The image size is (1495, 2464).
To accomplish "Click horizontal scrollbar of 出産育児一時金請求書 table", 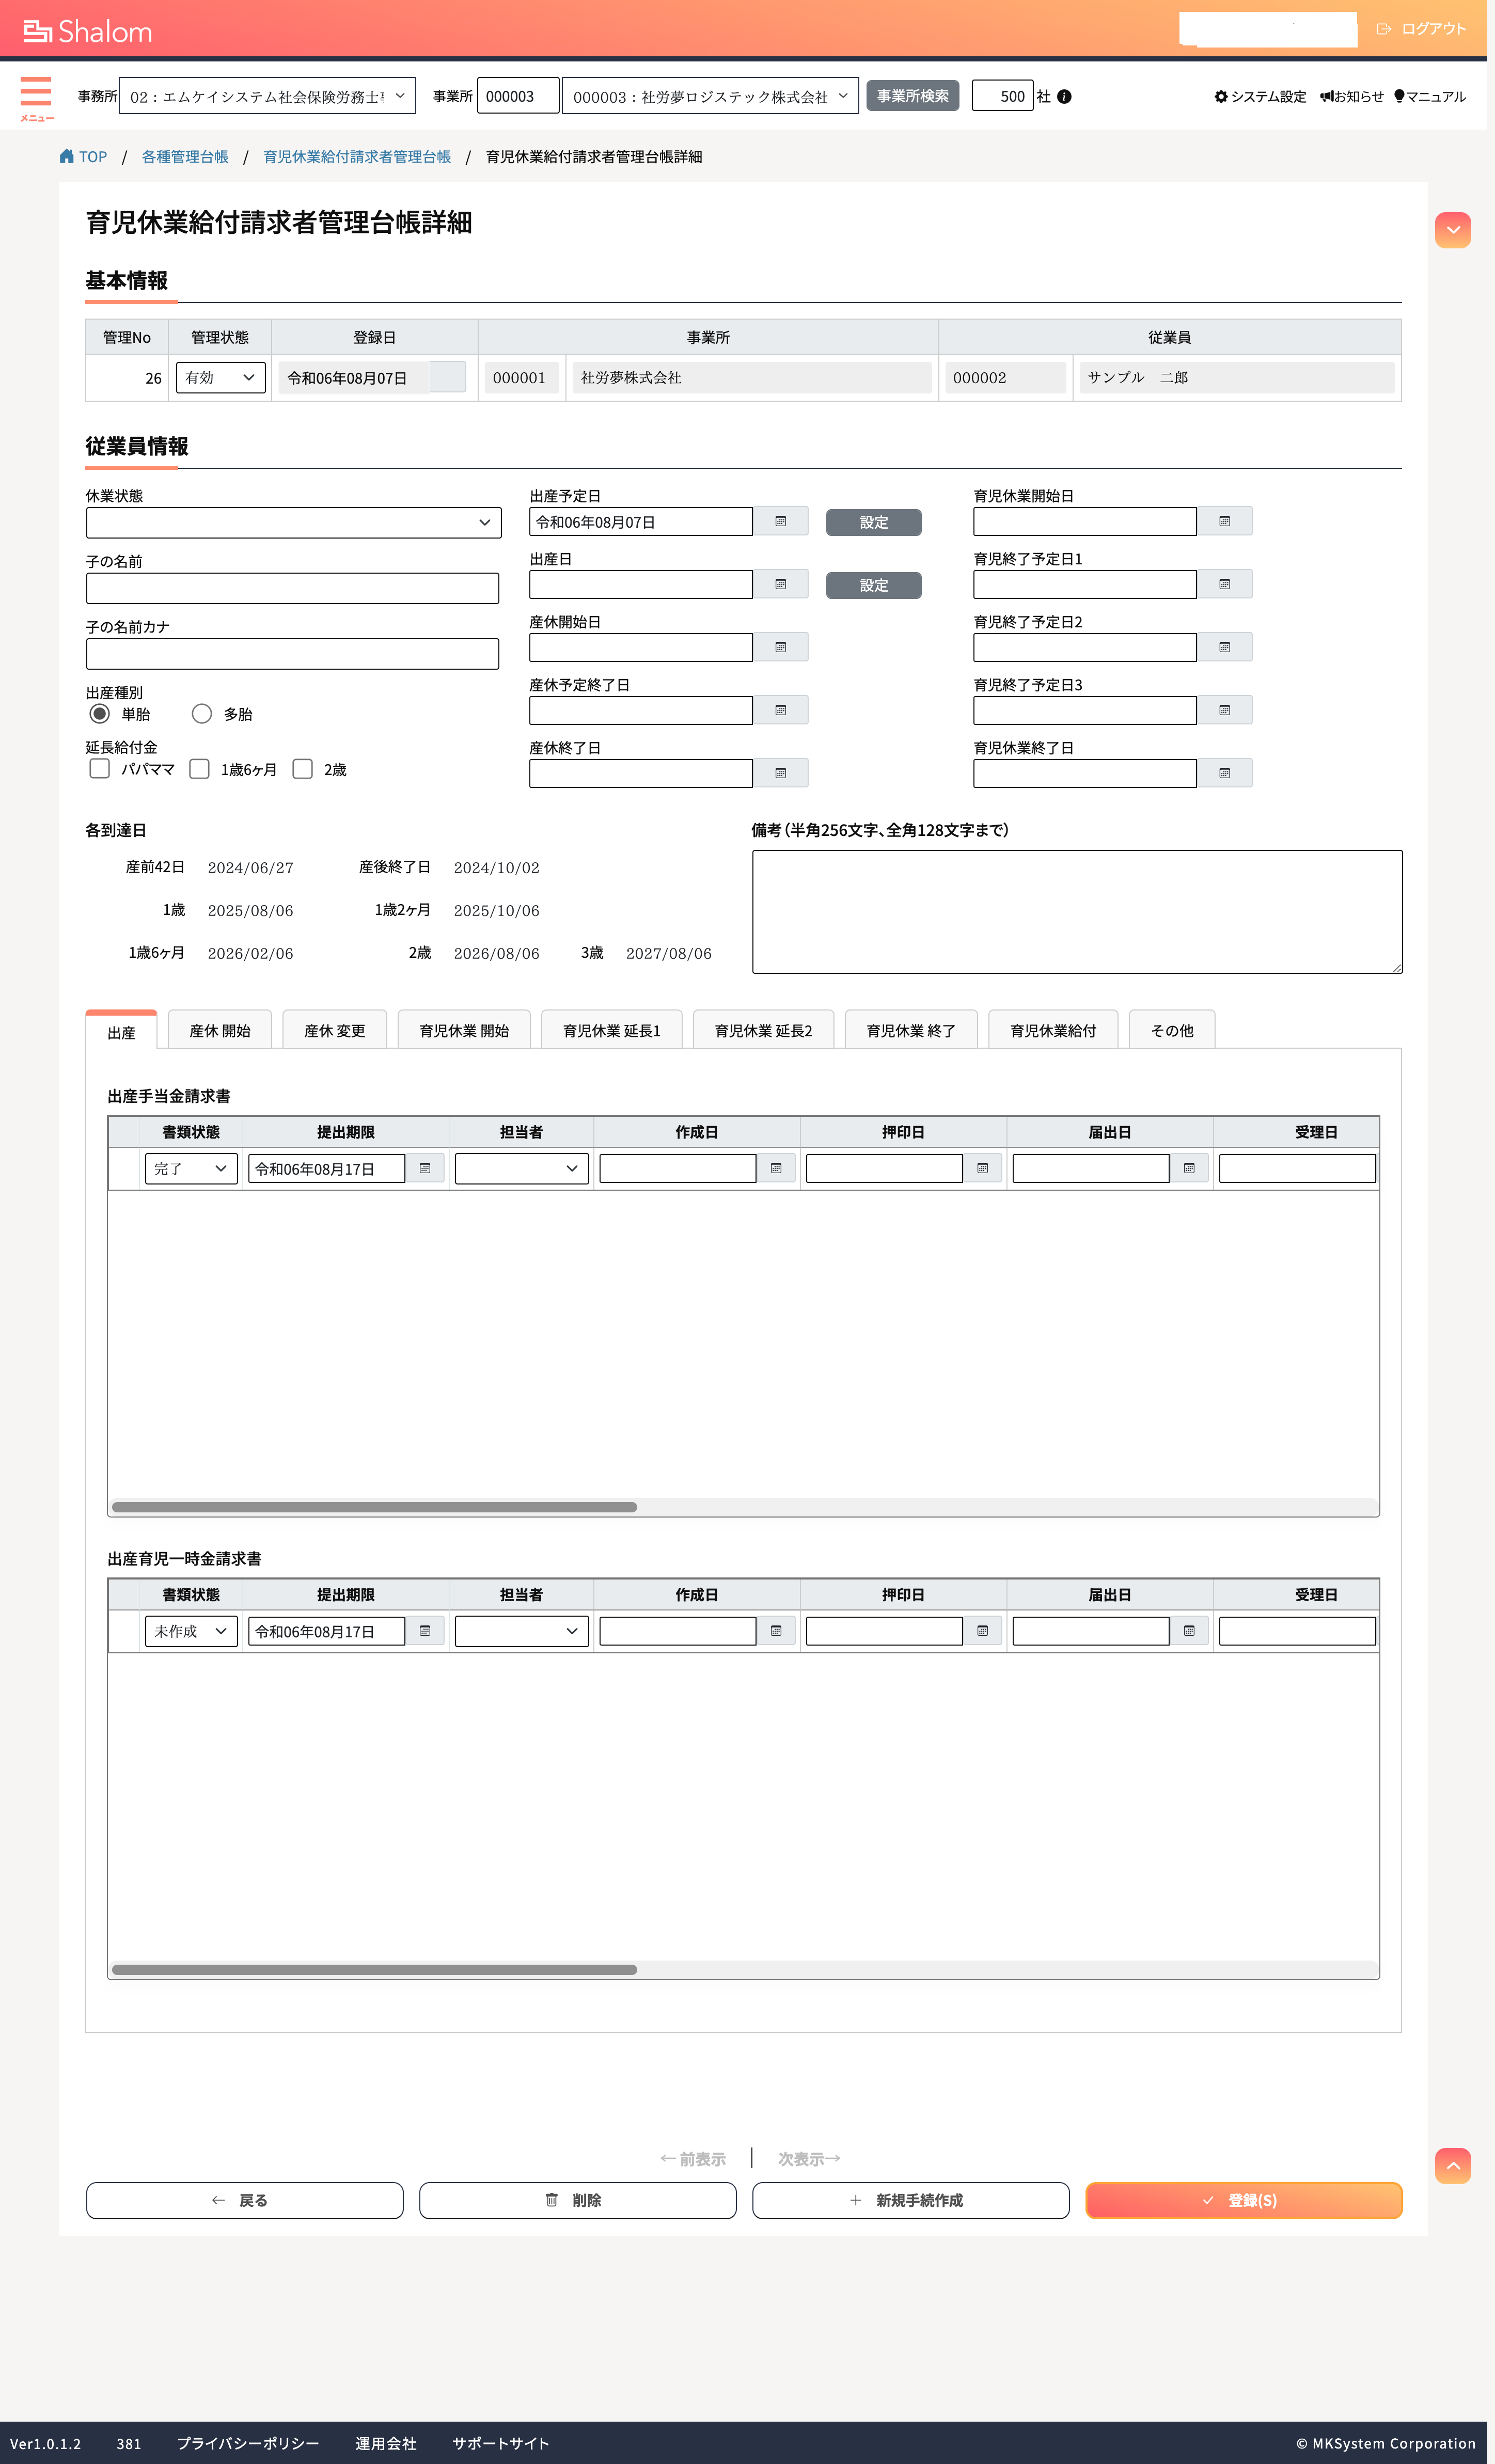I will 375,1970.
